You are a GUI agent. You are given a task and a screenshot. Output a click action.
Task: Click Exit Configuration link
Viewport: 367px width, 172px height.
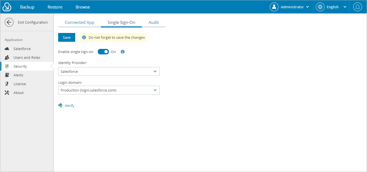pos(33,22)
